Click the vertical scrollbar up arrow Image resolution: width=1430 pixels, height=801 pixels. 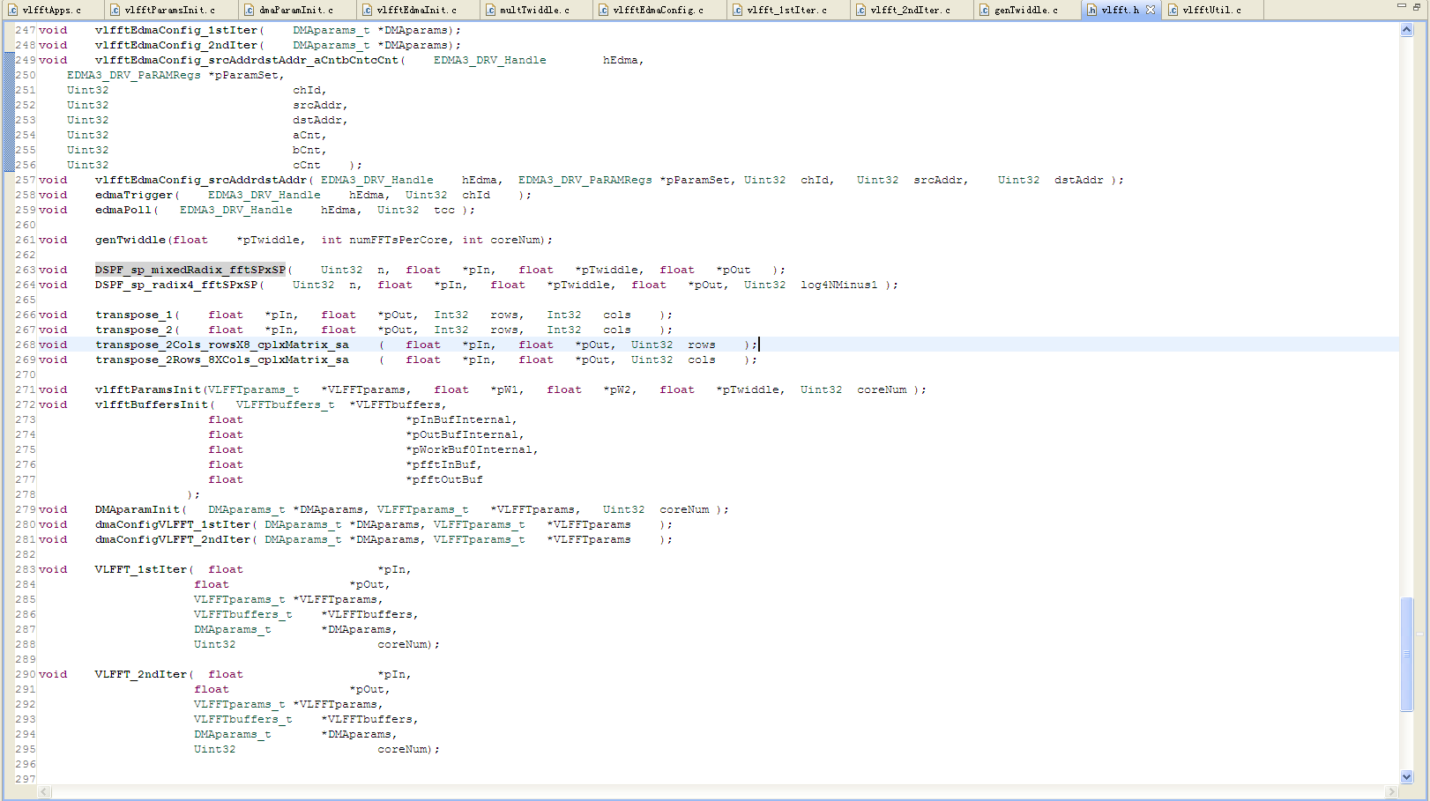click(x=1406, y=29)
